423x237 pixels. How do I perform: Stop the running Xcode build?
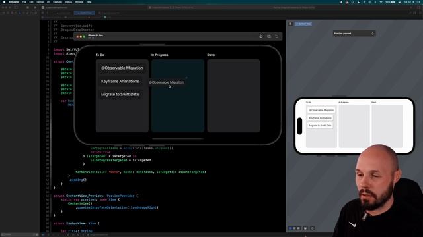tap(28, 7)
